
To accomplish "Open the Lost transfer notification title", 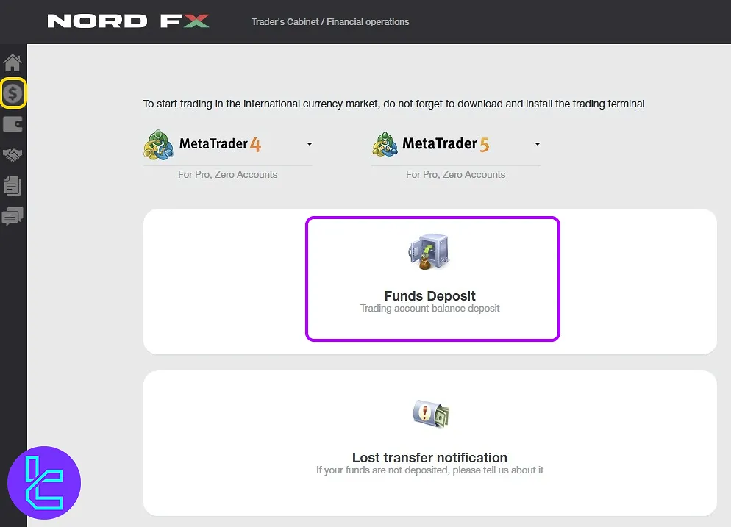I will (x=429, y=458).
